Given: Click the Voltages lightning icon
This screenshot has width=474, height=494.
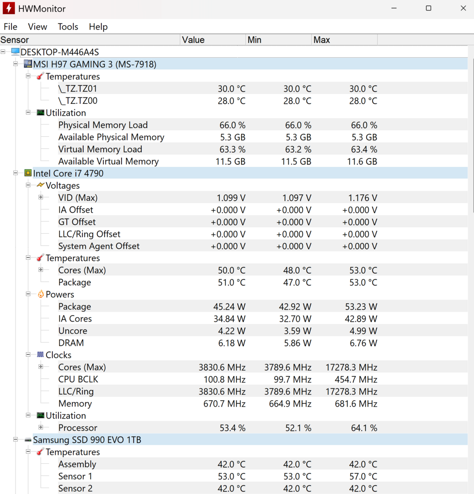Looking at the screenshot, I should (40, 185).
